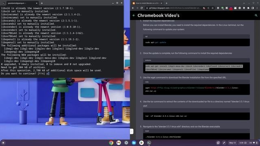This screenshot has height=146, width=260.
Task: Open the Extensions puzzle-piece menu
Action: (248, 8)
